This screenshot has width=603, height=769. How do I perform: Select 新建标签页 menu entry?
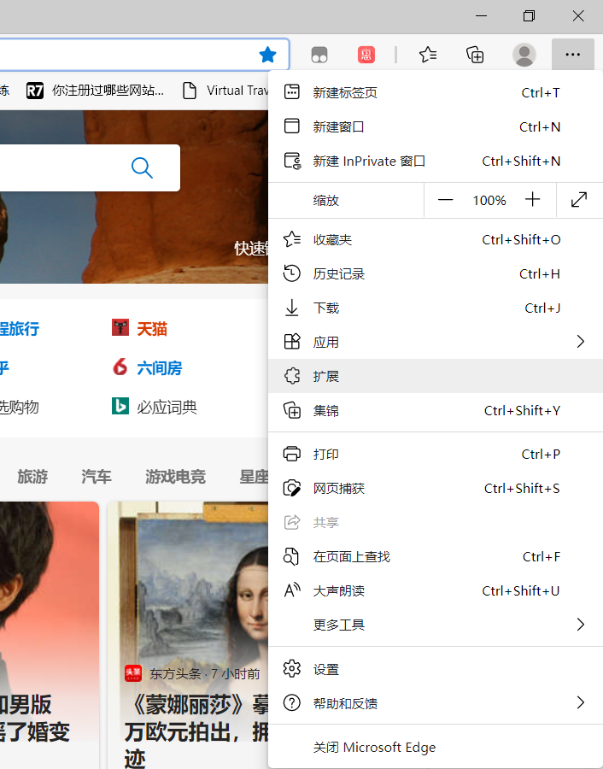point(436,92)
